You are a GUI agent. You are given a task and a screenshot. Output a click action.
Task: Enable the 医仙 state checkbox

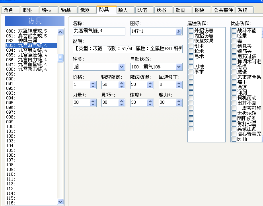234,139
